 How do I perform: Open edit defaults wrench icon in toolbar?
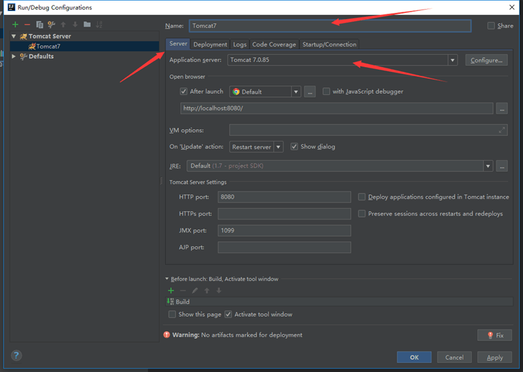(51, 25)
